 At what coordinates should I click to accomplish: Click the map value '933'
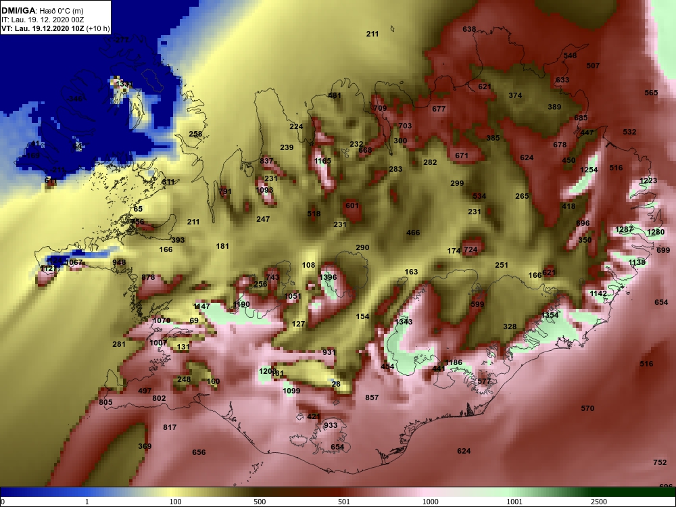[331, 425]
